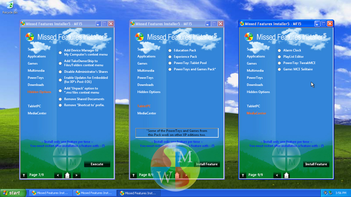Choose the PlayList Editor option
This screenshot has width=351, height=197.
coord(280,57)
